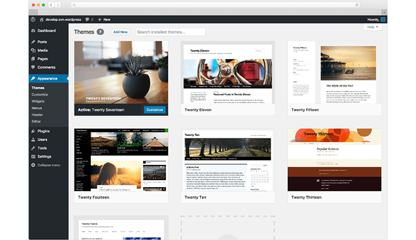Click the Twenty Fifteen theme name

(x=305, y=109)
